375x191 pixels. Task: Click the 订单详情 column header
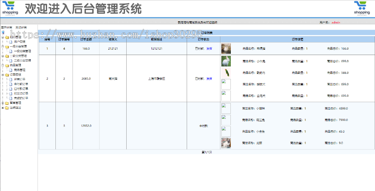[x=297, y=40]
